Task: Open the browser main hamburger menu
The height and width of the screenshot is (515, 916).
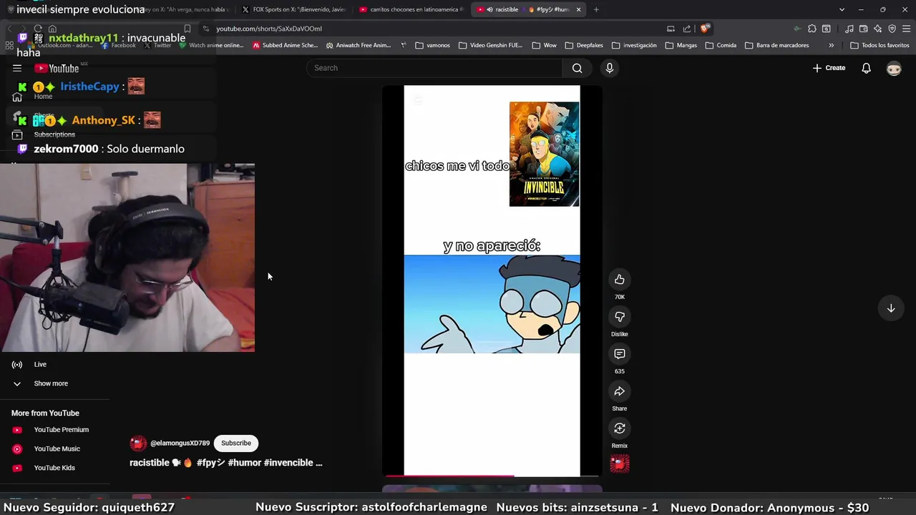Action: pos(907,29)
